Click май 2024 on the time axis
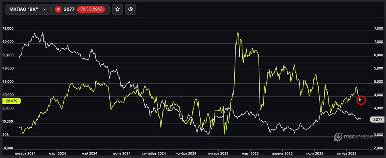This screenshot has height=158, width=386. coord(90,153)
